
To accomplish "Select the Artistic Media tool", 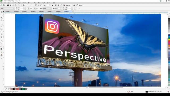I will [1, 26].
